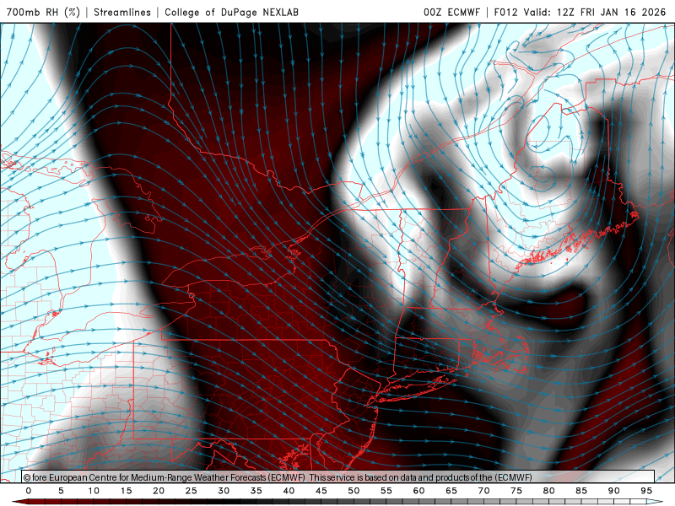Click the '65' colorbar scale label
Image resolution: width=675 pixels, height=506 pixels.
coord(451,491)
